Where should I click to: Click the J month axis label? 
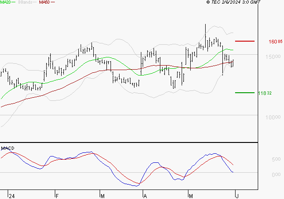pyautogui.click(x=237, y=196)
